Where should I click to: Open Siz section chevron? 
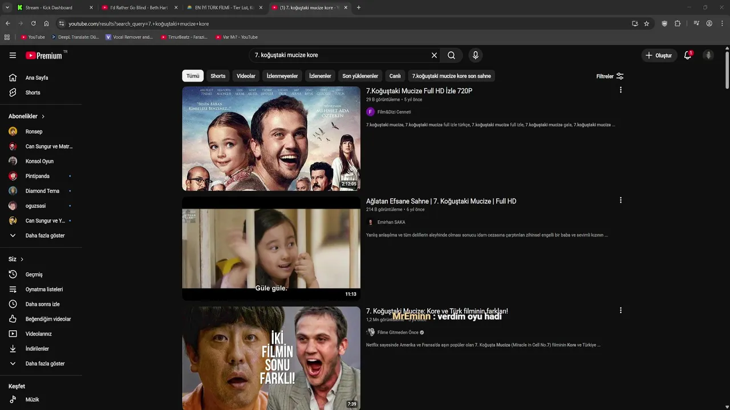coord(22,259)
